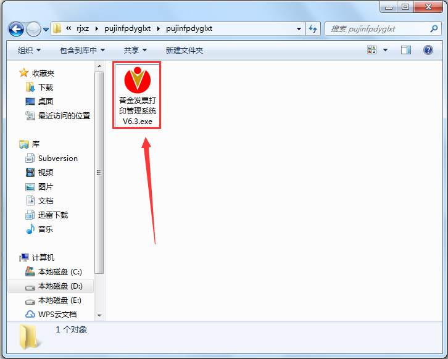
Task: Open the 文档 library
Action: 46,200
